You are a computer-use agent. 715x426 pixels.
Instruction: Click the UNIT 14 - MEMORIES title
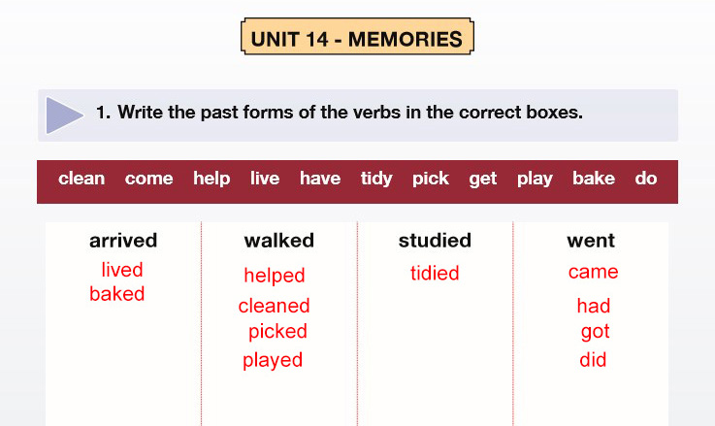click(356, 40)
